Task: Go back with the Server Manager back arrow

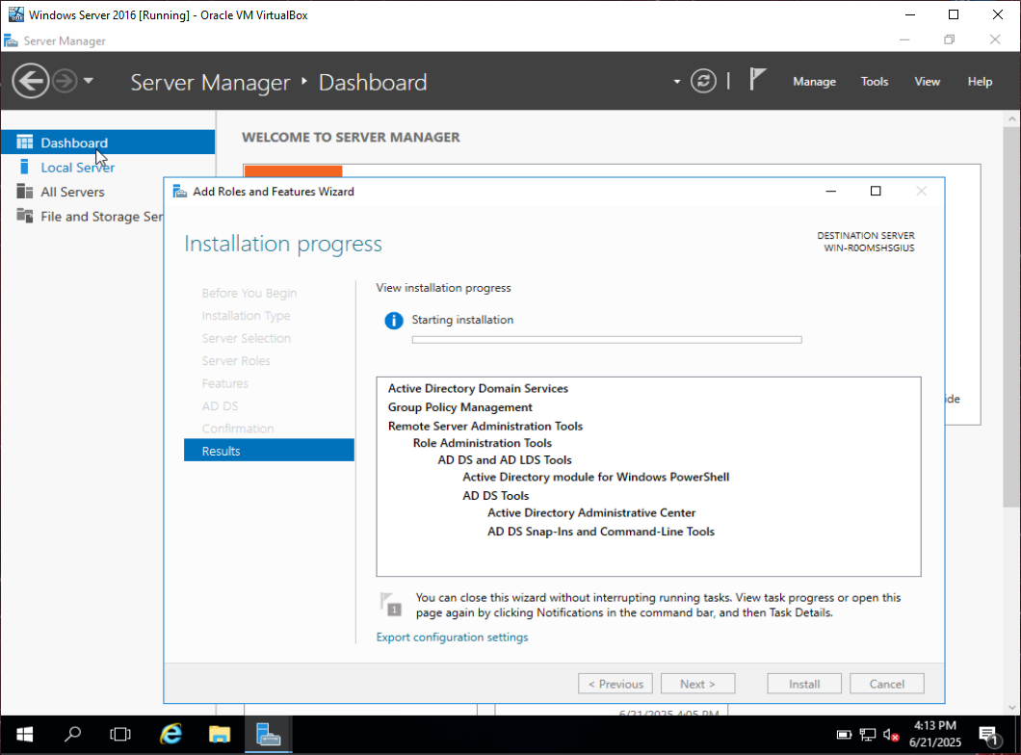Action: [x=30, y=81]
